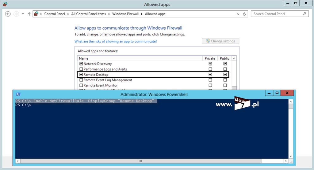Expand arrow before All Control Panel Items

pos(68,14)
